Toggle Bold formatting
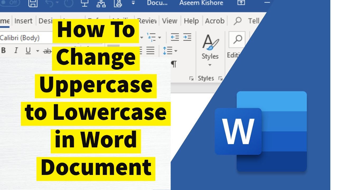 coord(3,50)
